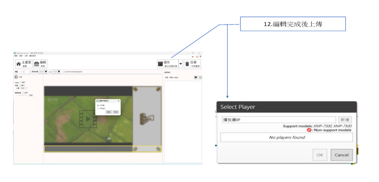Image resolution: width=379 pixels, height=182 pixels.
Task: Enable the Synchronized playback checkbox
Action: click(64, 72)
